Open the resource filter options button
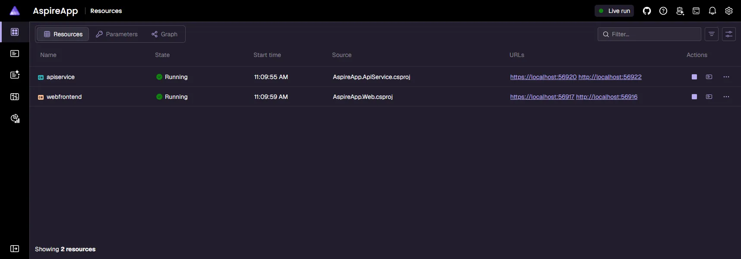The height and width of the screenshot is (259, 741). click(712, 34)
